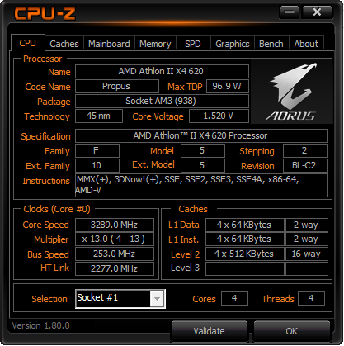Show the About tab
Viewport: 344px width, 346px height.
(x=306, y=44)
